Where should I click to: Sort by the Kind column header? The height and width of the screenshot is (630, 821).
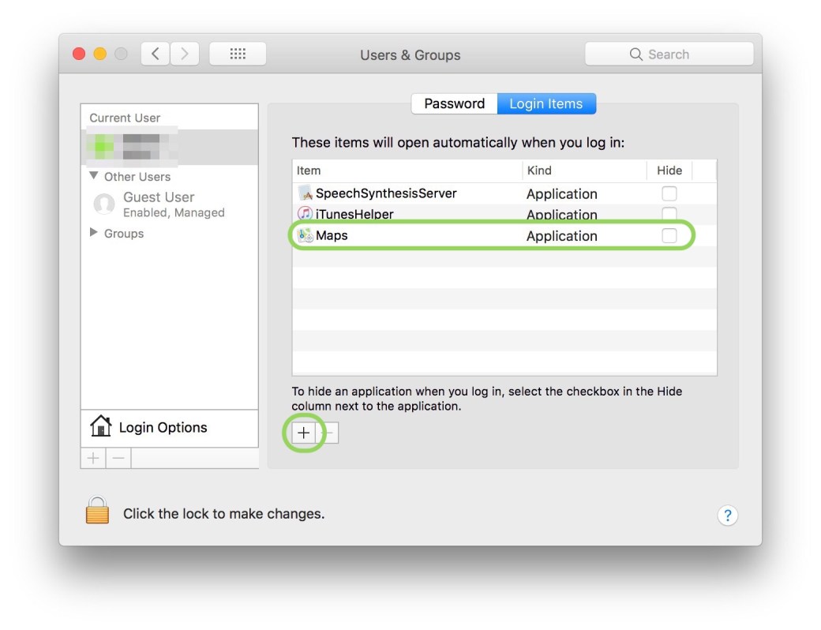pyautogui.click(x=584, y=171)
